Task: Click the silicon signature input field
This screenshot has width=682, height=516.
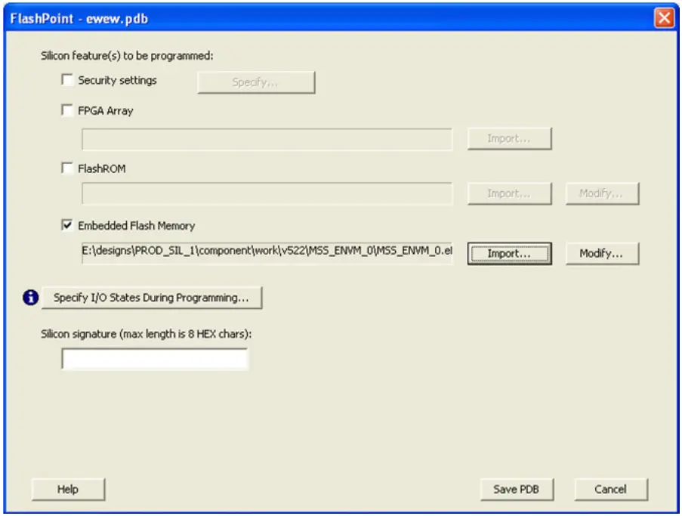Action: [153, 358]
